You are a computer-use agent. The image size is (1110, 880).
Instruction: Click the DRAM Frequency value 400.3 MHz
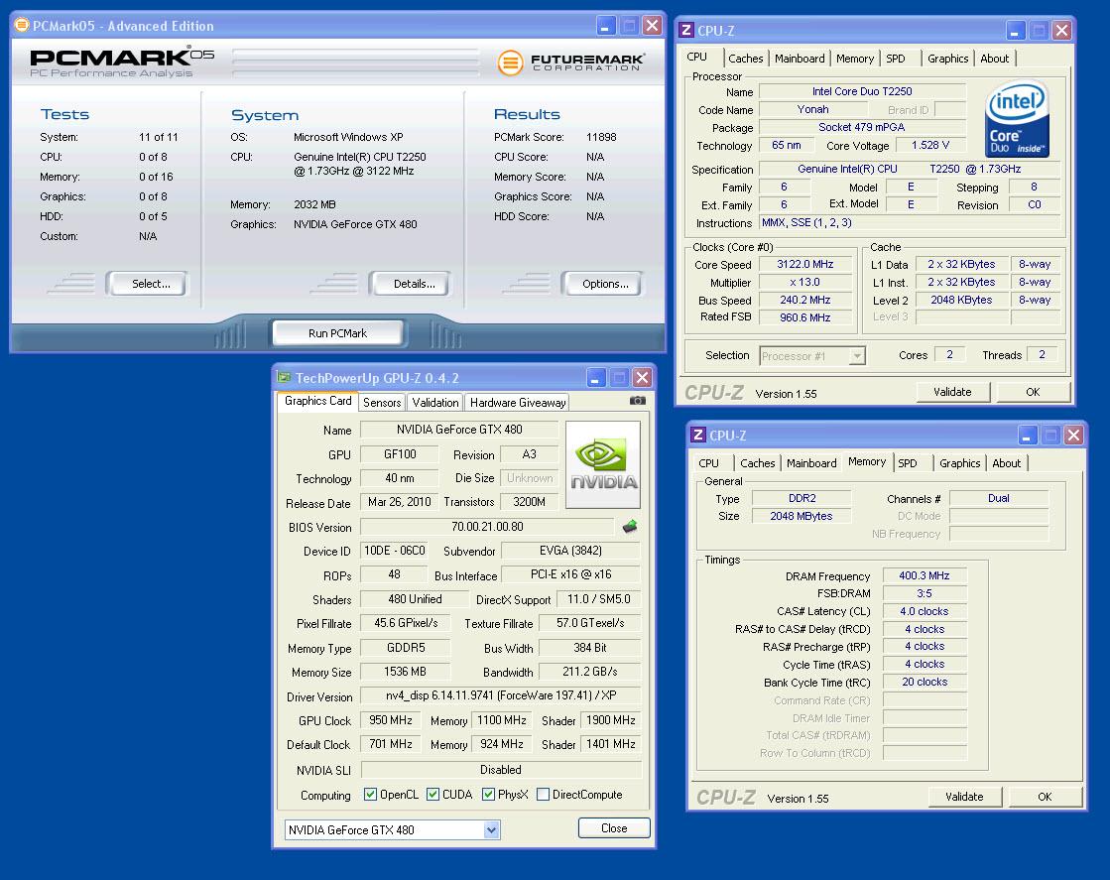click(924, 575)
